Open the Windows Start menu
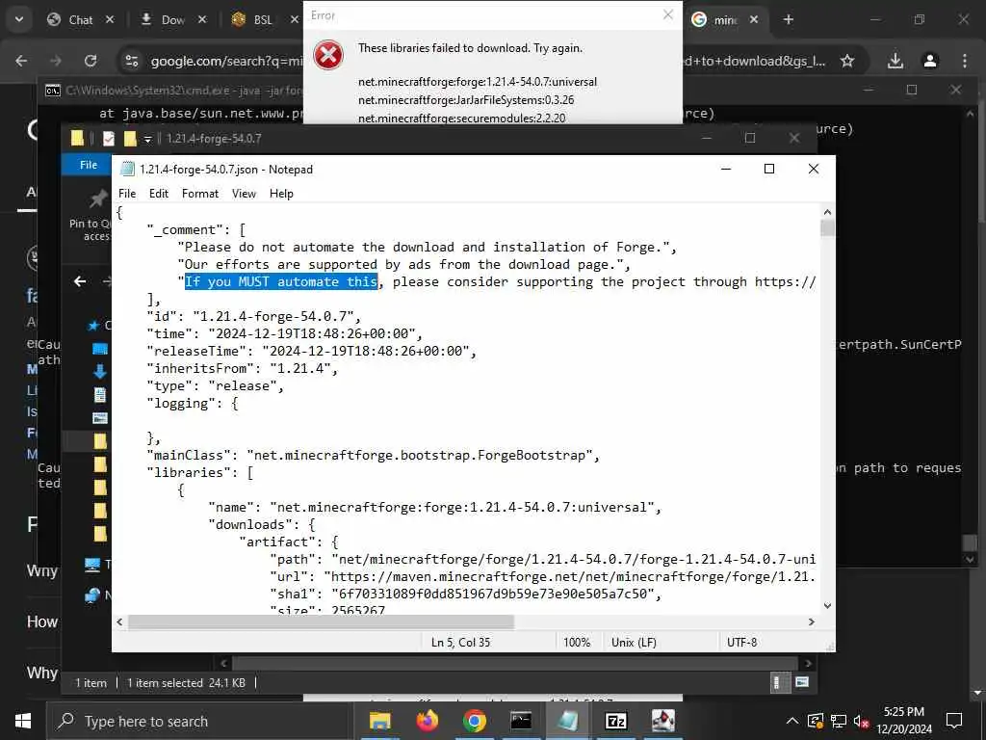The image size is (986, 740). [23, 721]
